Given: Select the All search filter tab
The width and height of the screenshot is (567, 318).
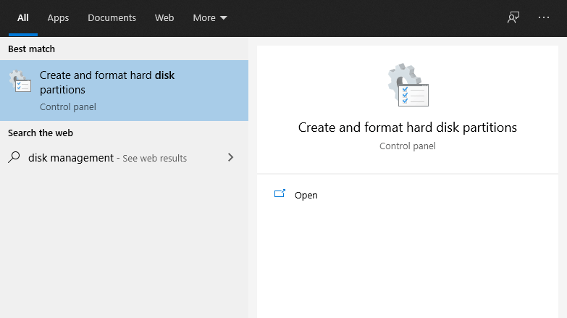Looking at the screenshot, I should coord(22,17).
